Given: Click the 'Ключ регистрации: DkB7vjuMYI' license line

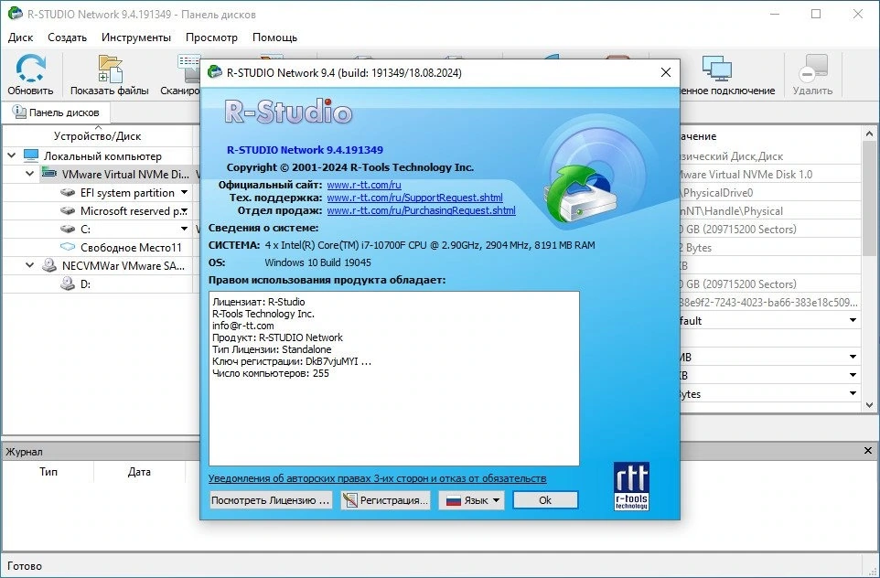Looking at the screenshot, I should point(292,361).
